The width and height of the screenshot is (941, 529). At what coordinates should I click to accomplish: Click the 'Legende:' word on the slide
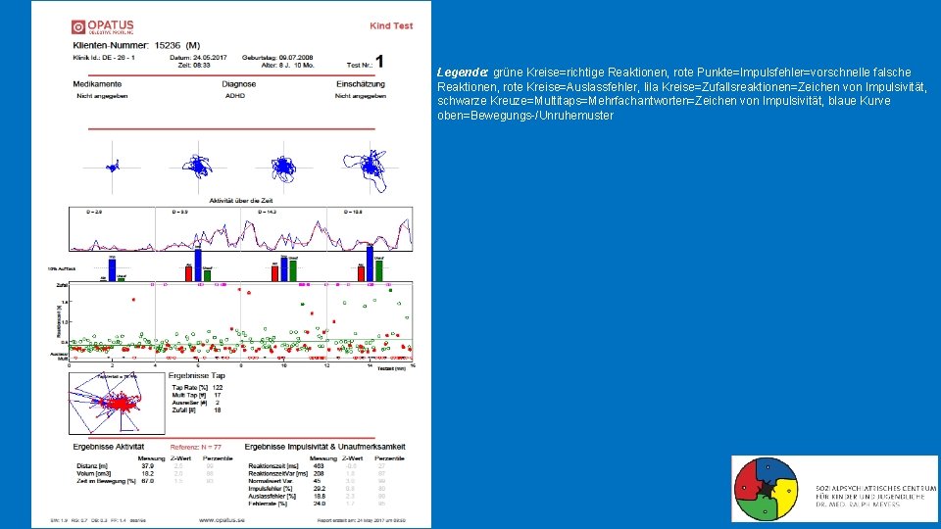click(x=462, y=72)
